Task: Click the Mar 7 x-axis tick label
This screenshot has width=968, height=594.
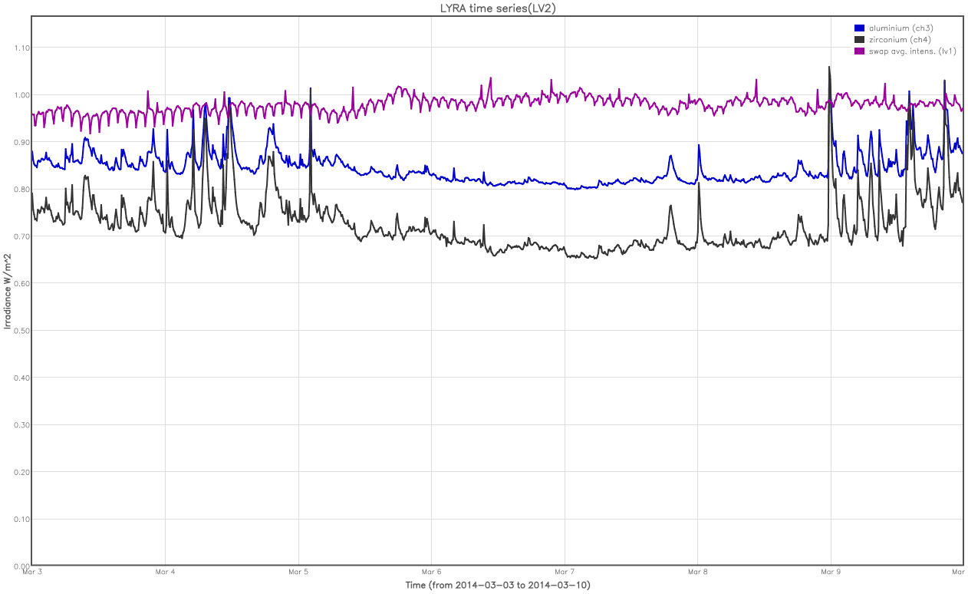Action: [565, 572]
